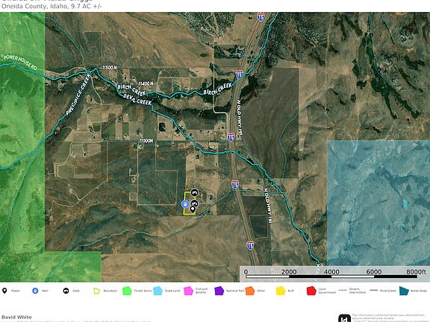Click the 'David White' agent name

(16, 317)
